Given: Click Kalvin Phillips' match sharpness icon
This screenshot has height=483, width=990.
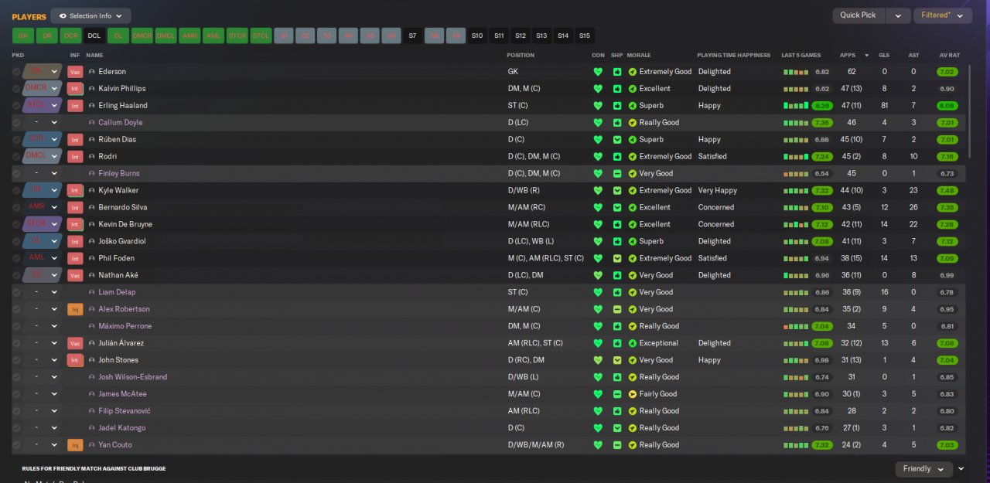Looking at the screenshot, I should (617, 89).
